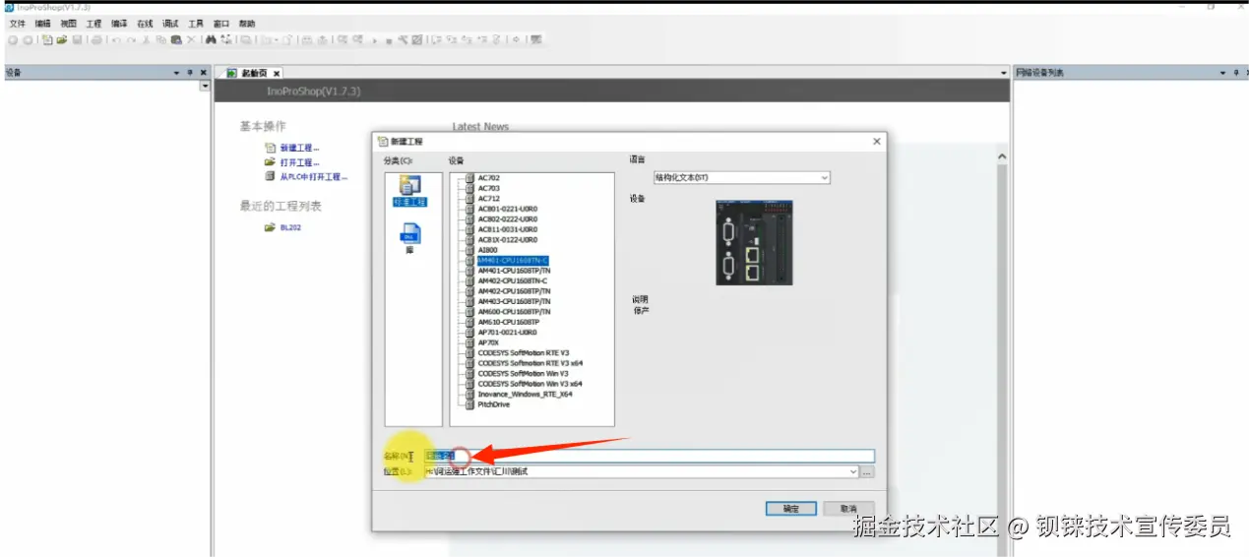Click the 新建工程 icon on start page
Screen dimensions: 1249x557
click(x=271, y=148)
